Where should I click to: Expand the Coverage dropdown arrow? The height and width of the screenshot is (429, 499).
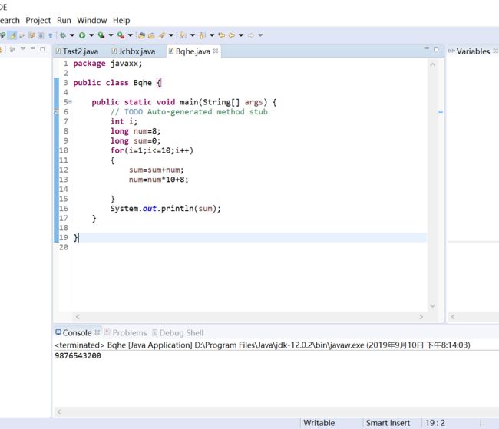(x=111, y=35)
